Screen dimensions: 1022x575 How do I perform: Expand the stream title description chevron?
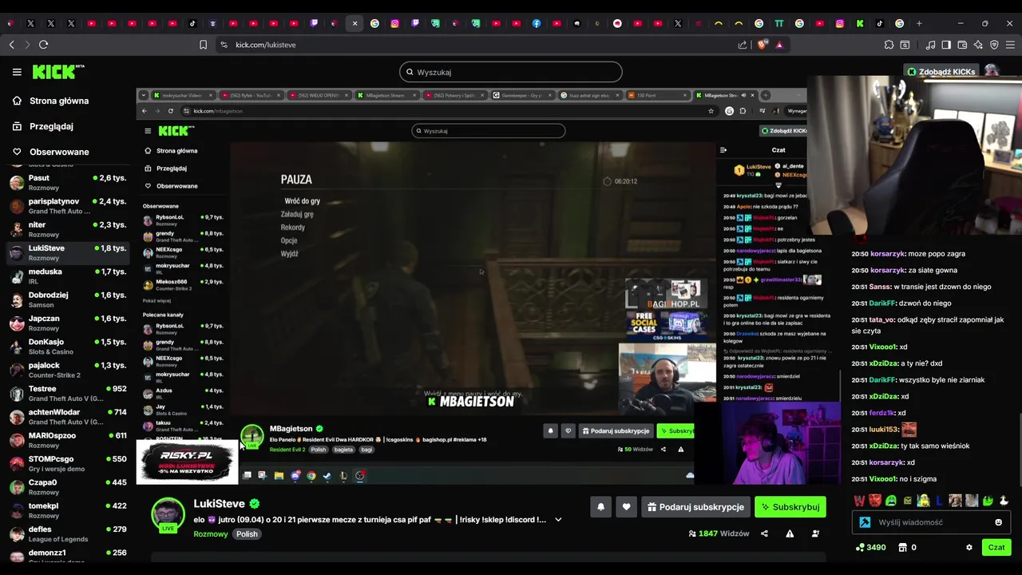(558, 520)
